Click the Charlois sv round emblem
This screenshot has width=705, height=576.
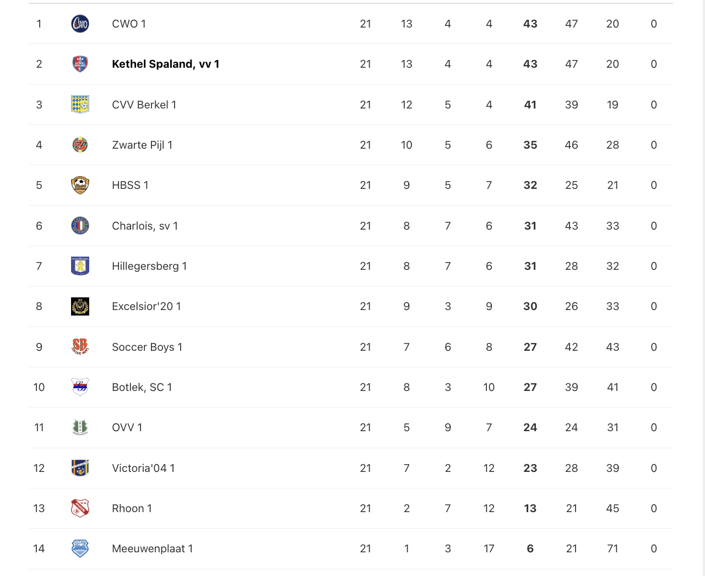click(x=80, y=226)
